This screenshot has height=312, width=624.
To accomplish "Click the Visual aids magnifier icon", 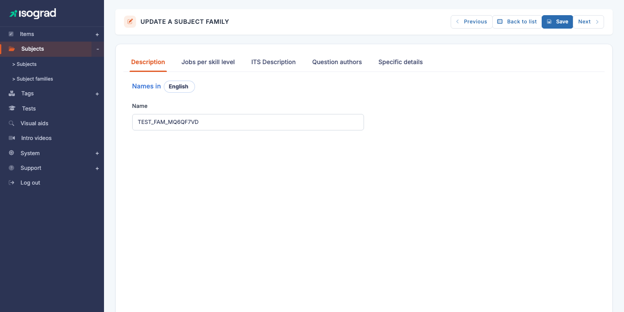I will (x=11, y=123).
